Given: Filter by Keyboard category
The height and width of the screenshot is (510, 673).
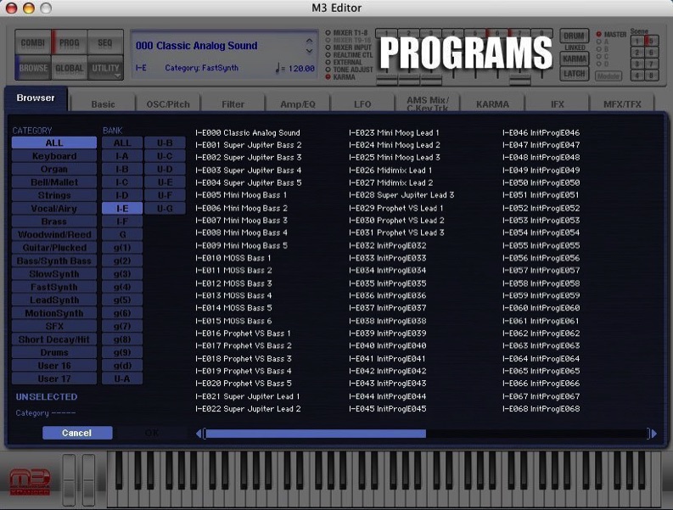Looking at the screenshot, I should pos(54,156).
